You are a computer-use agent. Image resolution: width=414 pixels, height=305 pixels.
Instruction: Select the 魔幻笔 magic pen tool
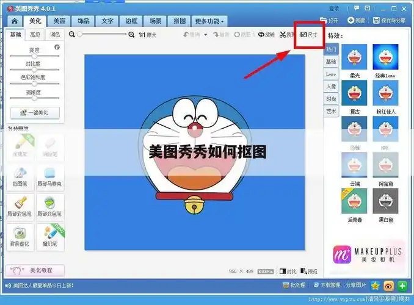tap(50, 237)
